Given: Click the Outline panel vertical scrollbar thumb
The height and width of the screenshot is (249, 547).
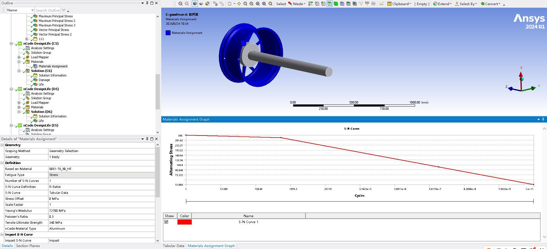Looking at the screenshot, I should click(x=158, y=92).
